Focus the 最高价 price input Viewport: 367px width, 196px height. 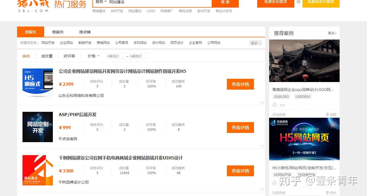coord(138,56)
